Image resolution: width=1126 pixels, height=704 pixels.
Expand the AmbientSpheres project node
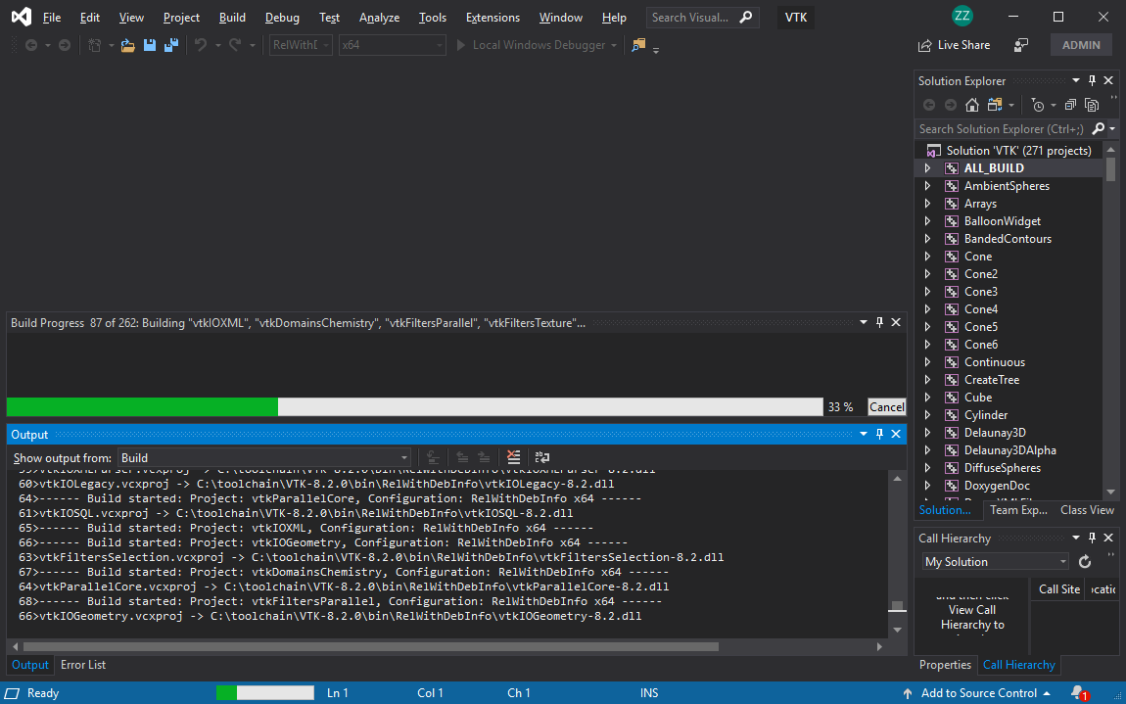(x=928, y=185)
